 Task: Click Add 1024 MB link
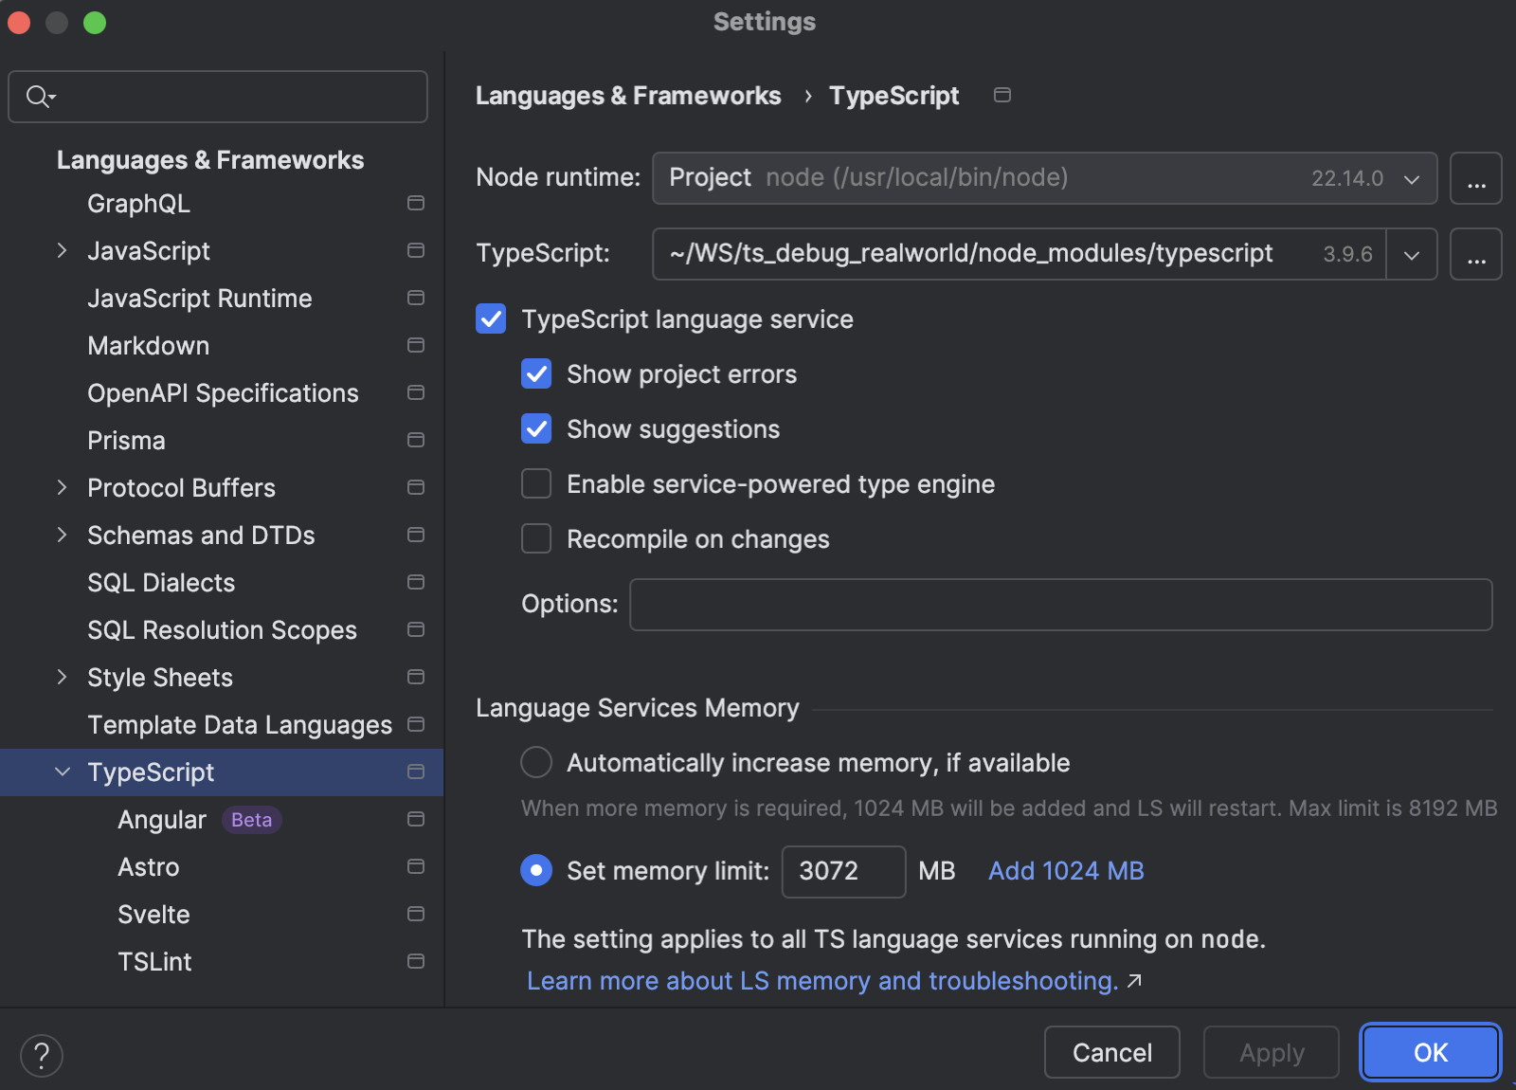click(x=1066, y=870)
